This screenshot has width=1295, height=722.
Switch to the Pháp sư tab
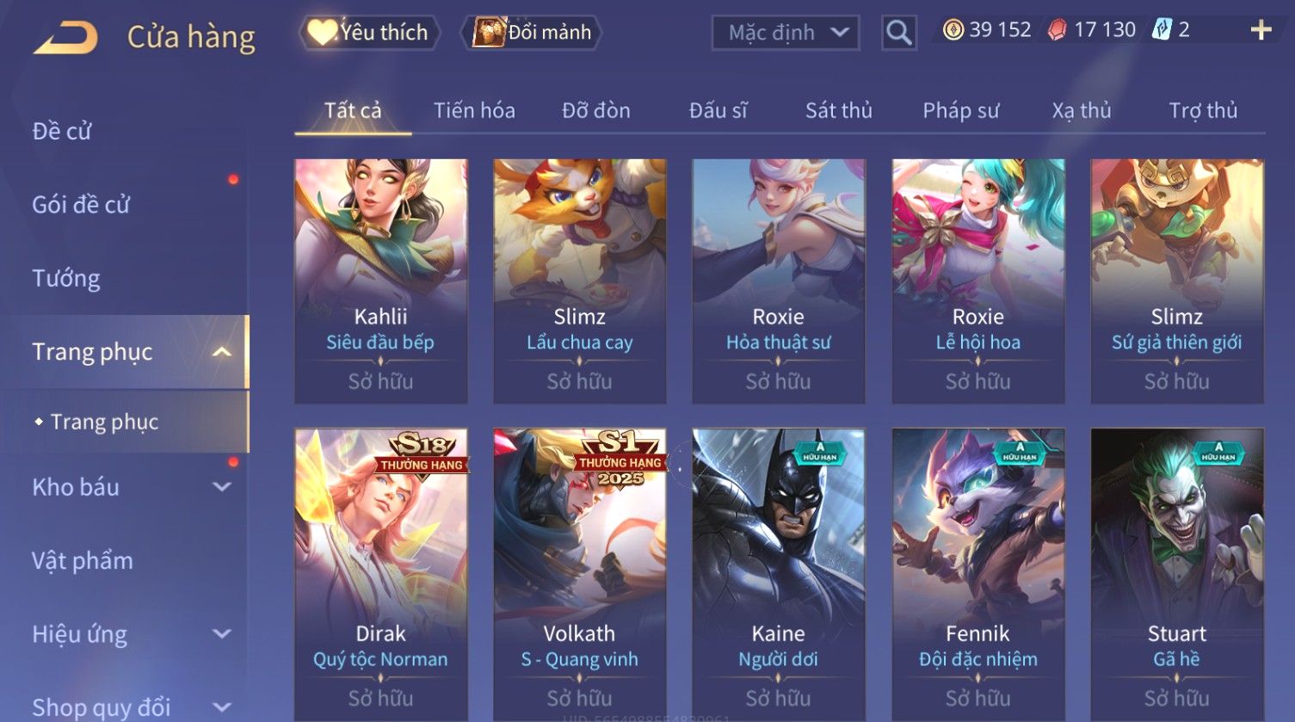tap(960, 111)
